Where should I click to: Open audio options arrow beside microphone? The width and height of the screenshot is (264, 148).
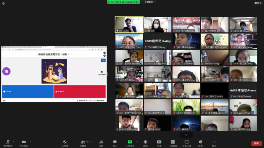13,142
